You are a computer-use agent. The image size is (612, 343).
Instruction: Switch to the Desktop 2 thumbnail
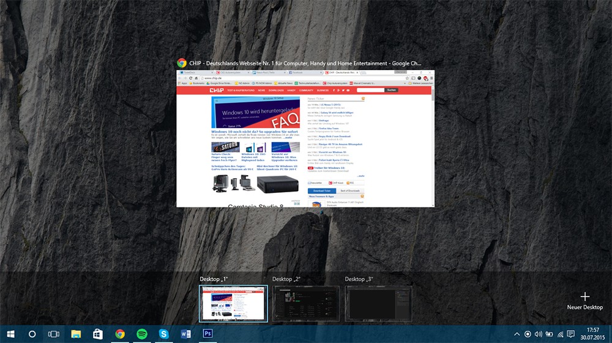tap(306, 303)
